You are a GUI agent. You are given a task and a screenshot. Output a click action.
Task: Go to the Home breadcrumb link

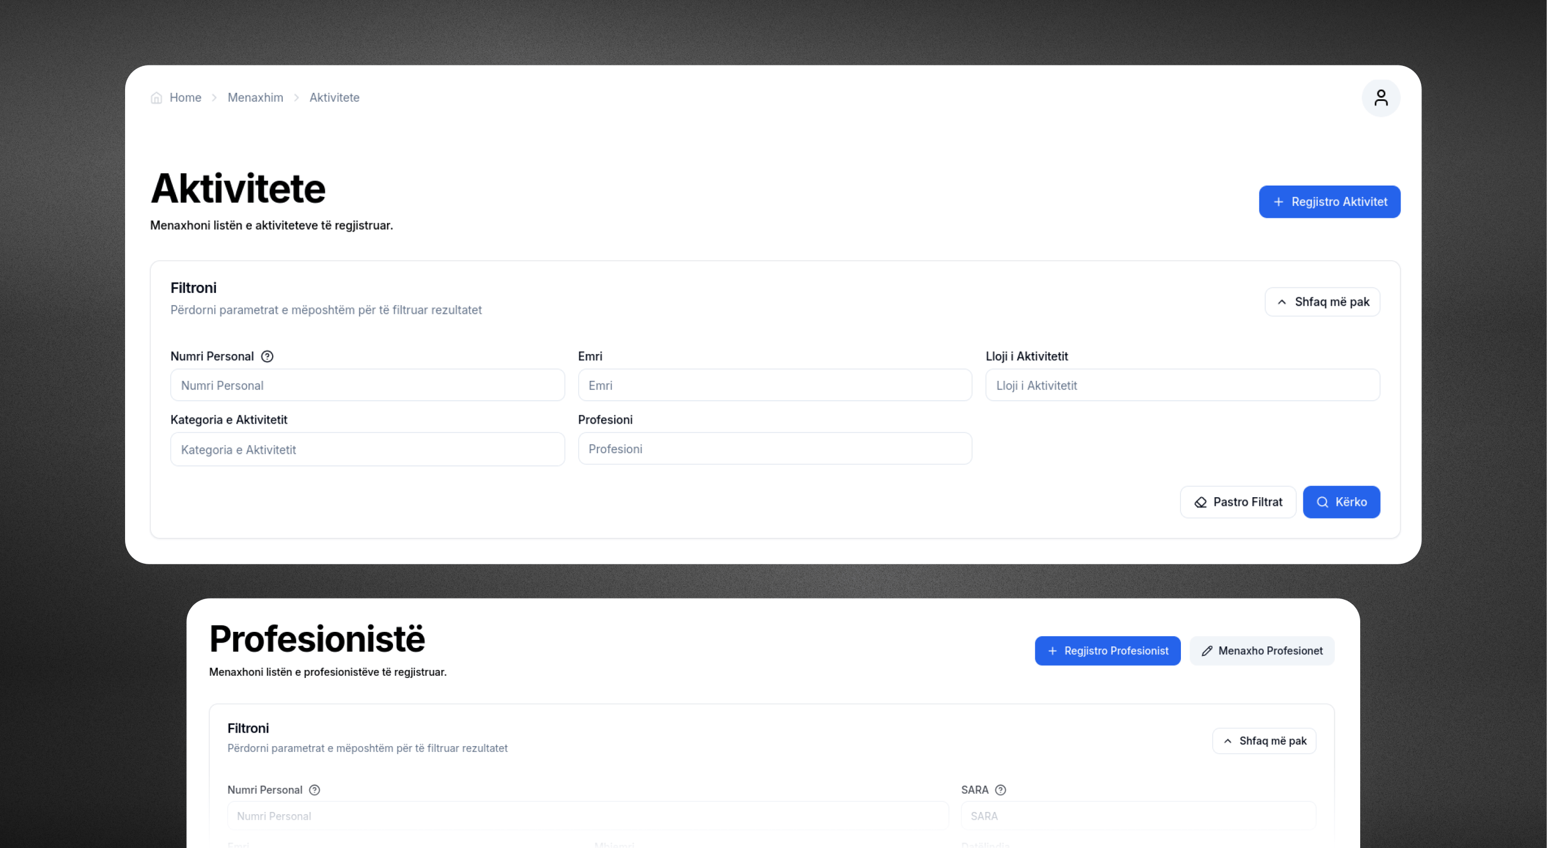click(185, 98)
